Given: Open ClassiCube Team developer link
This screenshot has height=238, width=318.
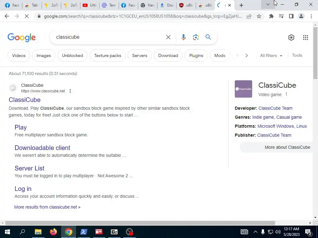Looking at the screenshot, I should [x=275, y=108].
